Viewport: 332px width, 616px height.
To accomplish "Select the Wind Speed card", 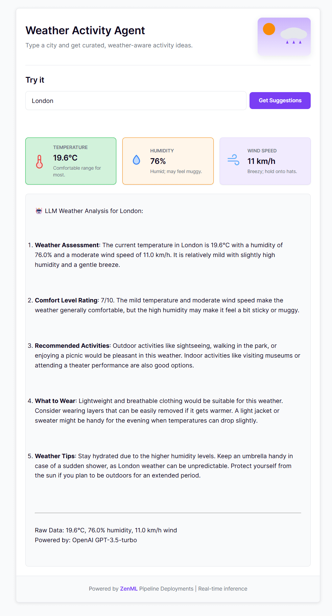I will (265, 161).
